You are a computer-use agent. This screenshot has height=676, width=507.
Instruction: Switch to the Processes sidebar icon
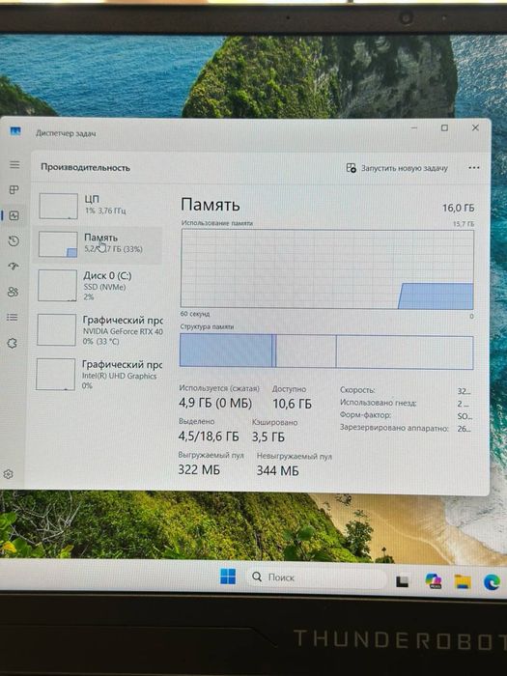pos(14,189)
